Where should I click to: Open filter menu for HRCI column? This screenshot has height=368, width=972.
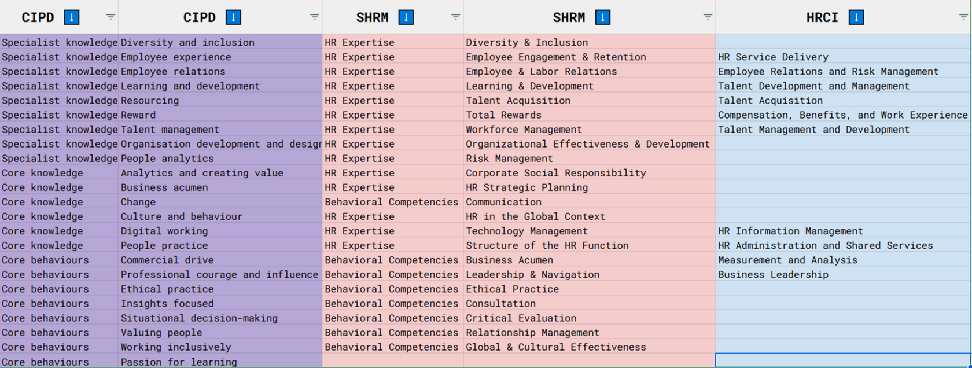963,17
